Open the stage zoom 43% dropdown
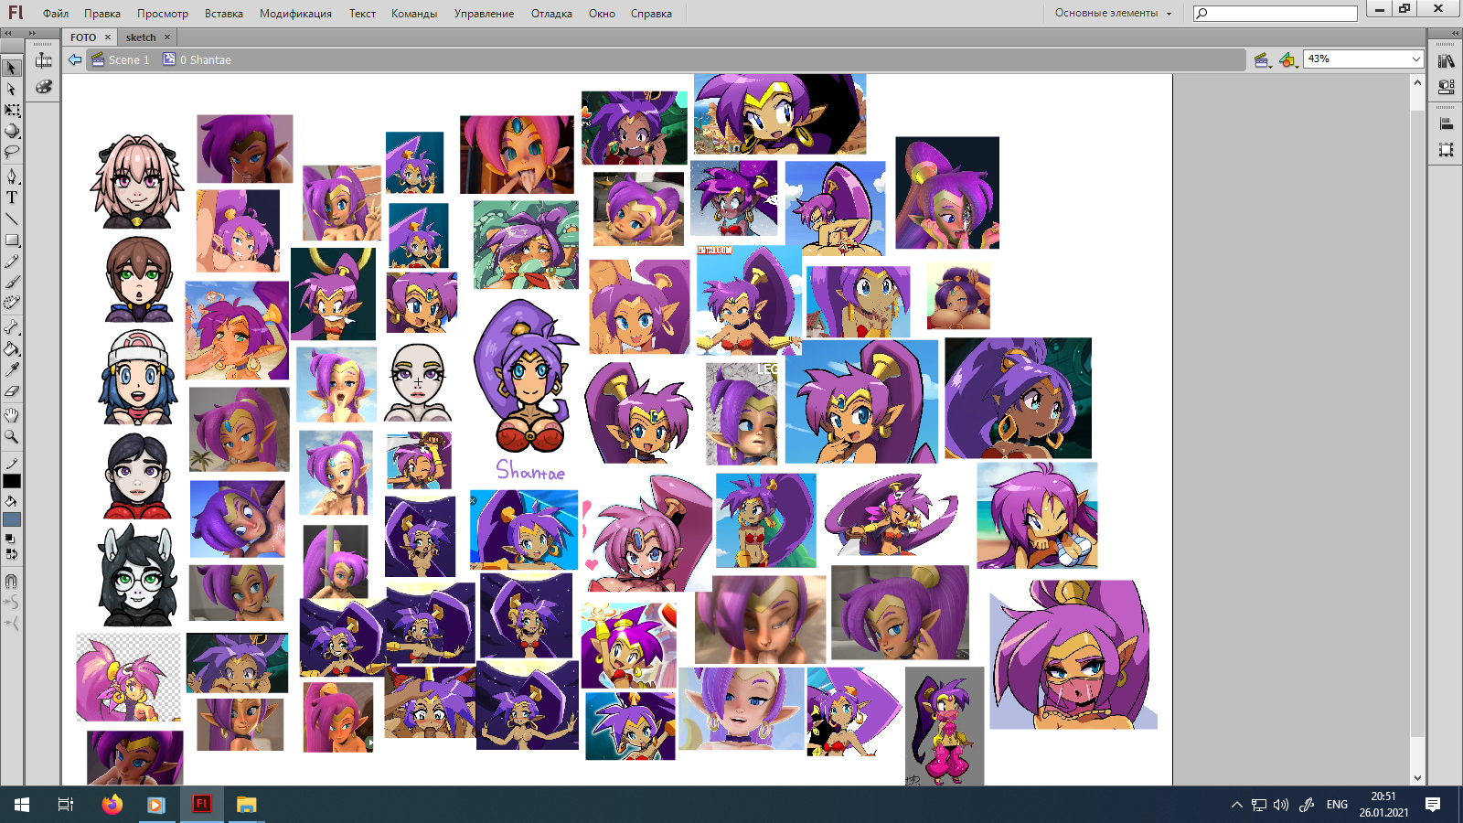 point(1364,59)
